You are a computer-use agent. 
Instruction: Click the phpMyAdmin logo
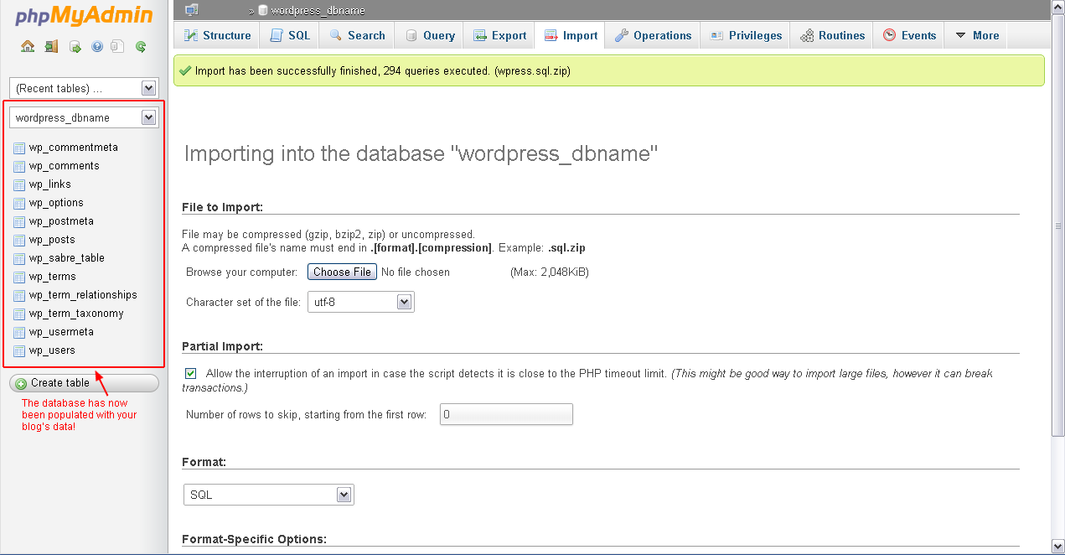[x=84, y=16]
